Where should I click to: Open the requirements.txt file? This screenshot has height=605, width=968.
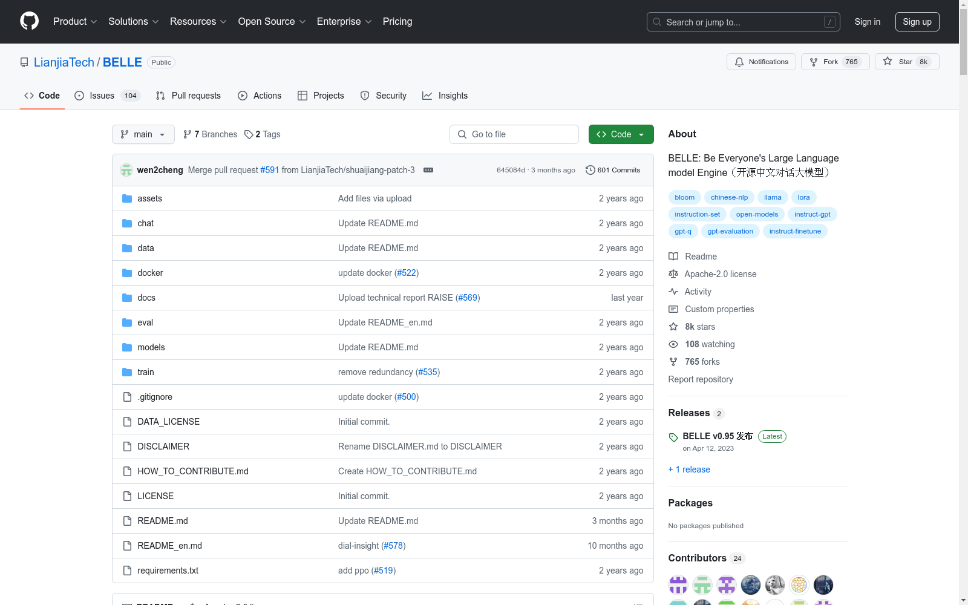click(x=168, y=571)
